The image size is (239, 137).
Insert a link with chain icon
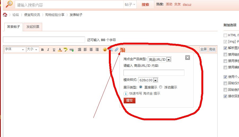(72, 50)
